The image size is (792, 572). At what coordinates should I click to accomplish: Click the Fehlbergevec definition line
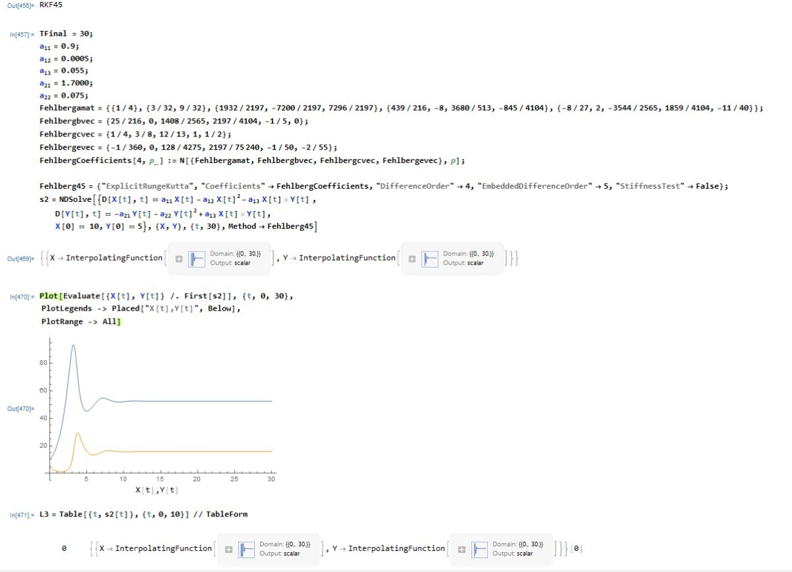point(188,146)
